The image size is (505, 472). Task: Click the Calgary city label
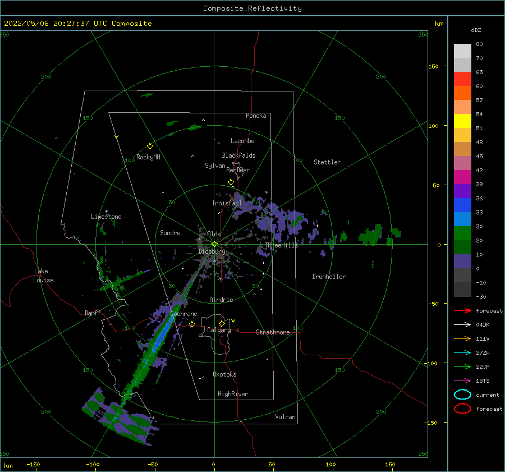coord(219,330)
